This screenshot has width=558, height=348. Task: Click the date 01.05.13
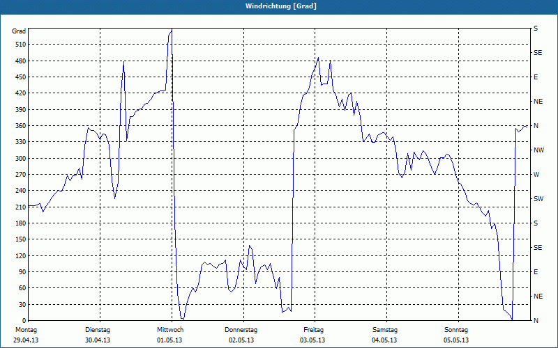[x=169, y=340]
